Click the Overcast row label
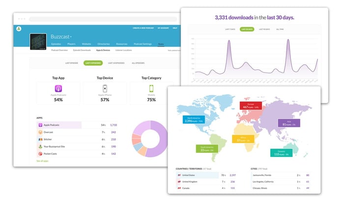 pos(48,132)
